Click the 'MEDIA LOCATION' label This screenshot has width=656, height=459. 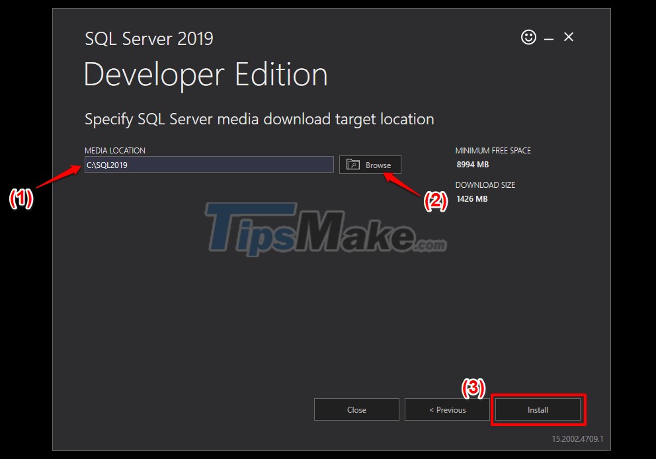pyautogui.click(x=115, y=151)
